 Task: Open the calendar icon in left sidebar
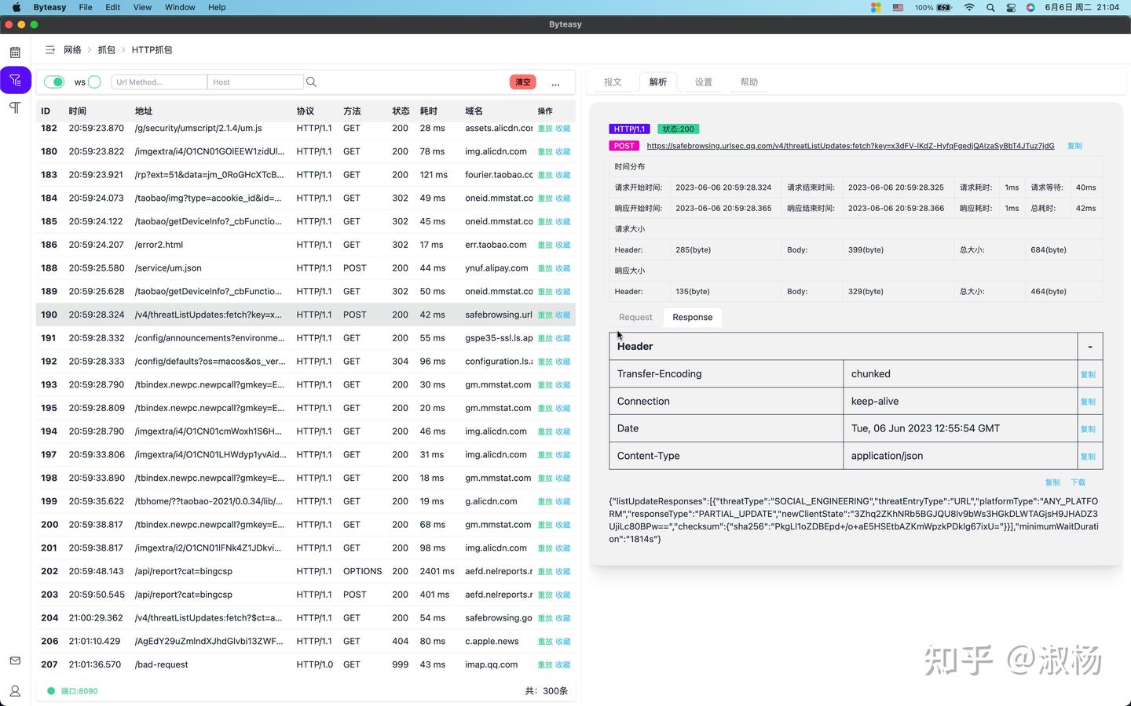15,53
